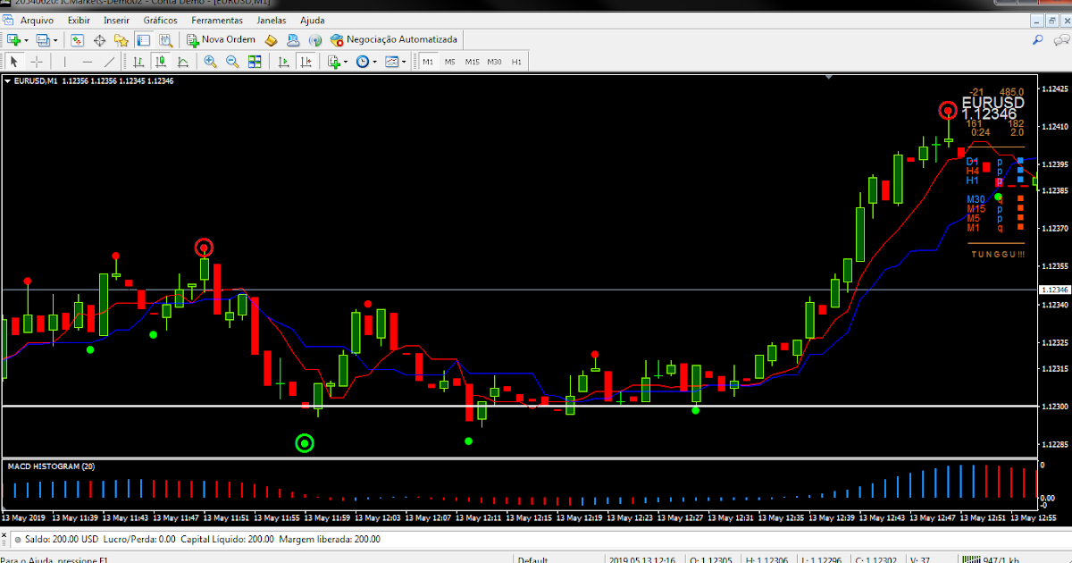
Task: Click the triangle beside EURUSD,M1 label
Action: coord(8,81)
